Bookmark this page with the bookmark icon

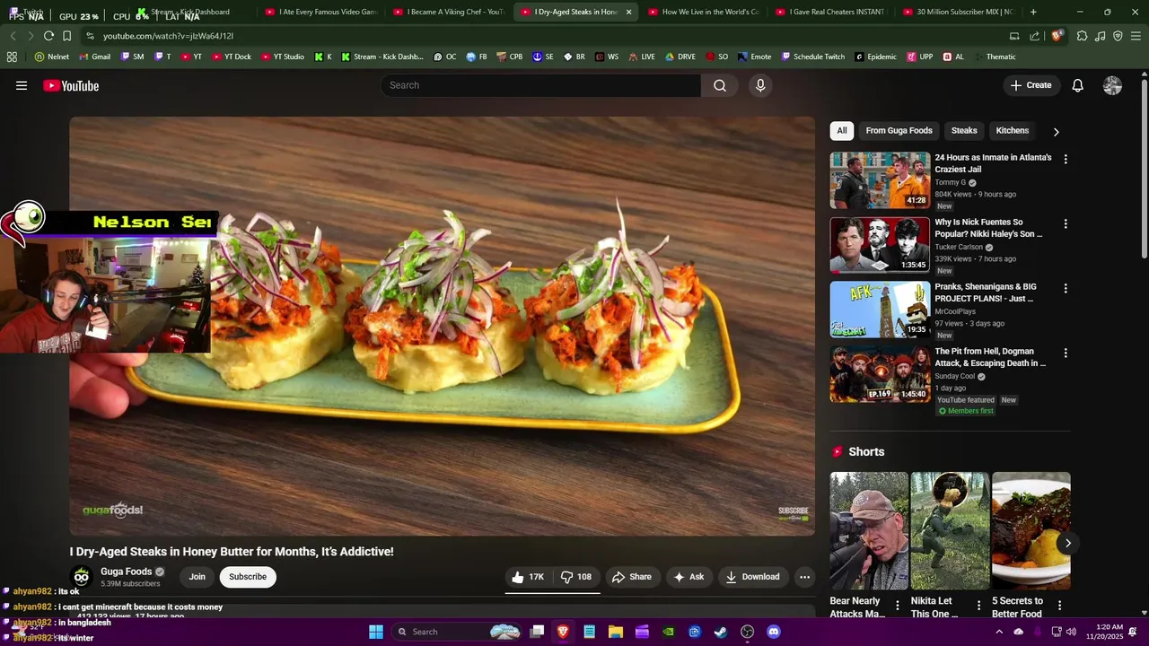pos(66,36)
